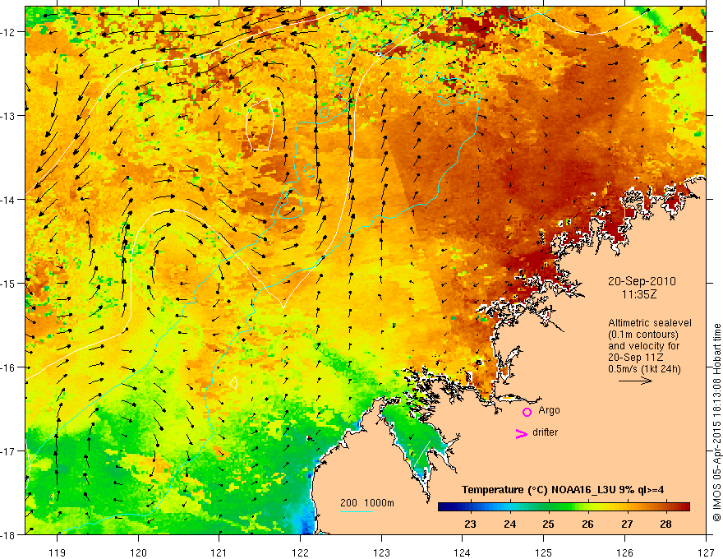Click latitude axis label -18

point(8,535)
